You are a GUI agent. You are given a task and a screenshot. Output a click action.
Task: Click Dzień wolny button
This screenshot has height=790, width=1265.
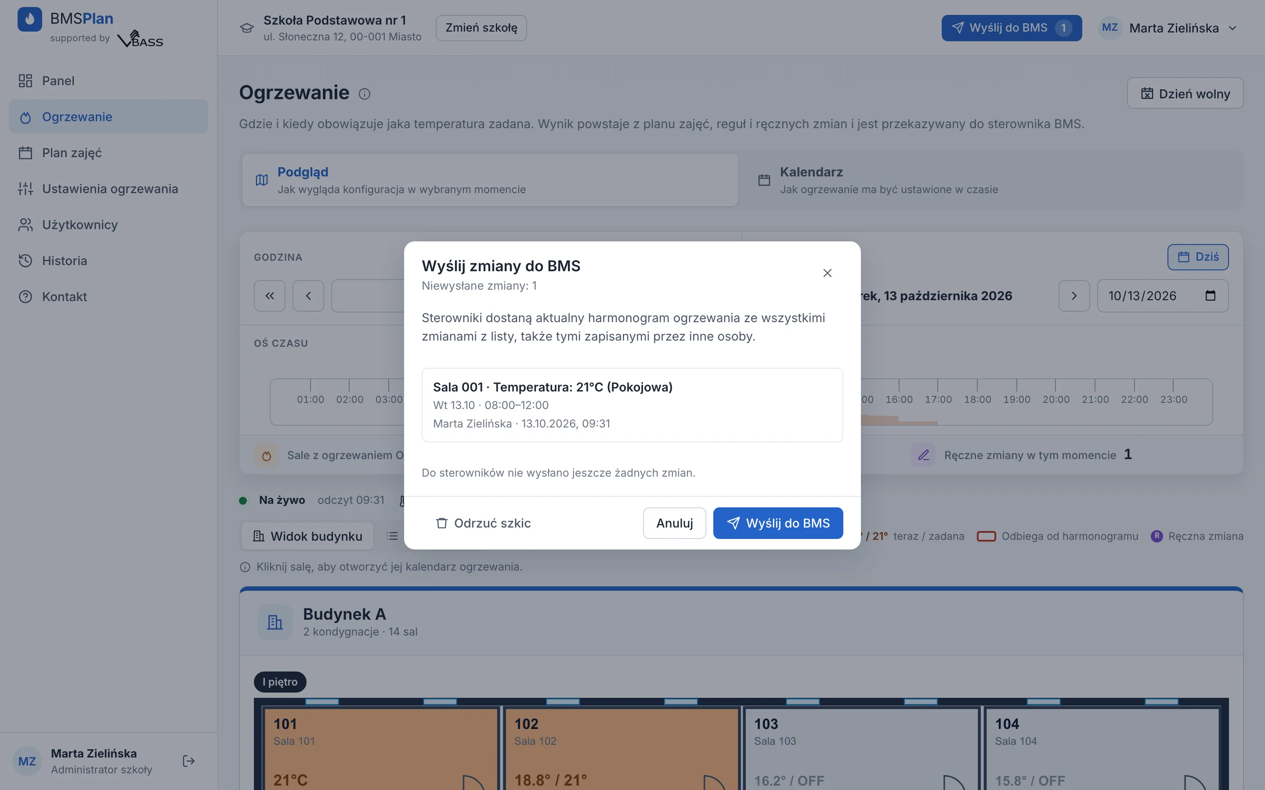[x=1185, y=93]
